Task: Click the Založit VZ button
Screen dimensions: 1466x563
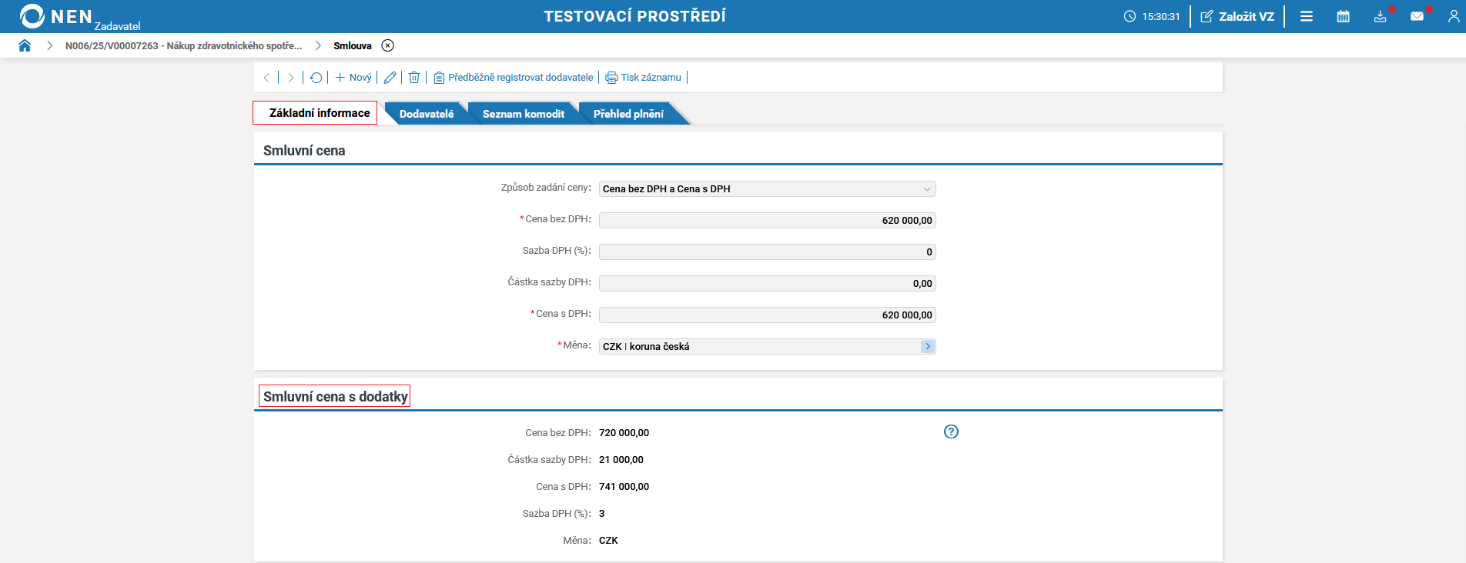Action: click(1237, 16)
